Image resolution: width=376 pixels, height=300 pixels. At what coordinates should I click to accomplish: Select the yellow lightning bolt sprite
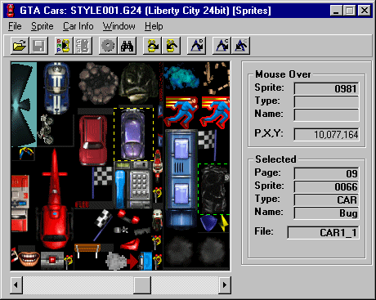click(224, 223)
